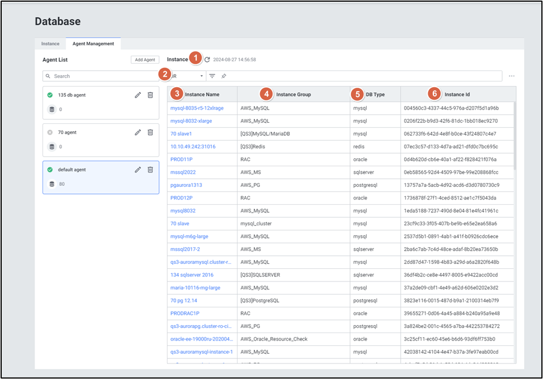Edit the default agent
Image resolution: width=543 pixels, height=379 pixels.
(x=138, y=170)
